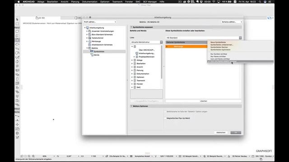Viewport: 289px width, 162px height.
Task: Toggle the greyed Befehlsname 'Gewähr' option checkbox
Action: (165, 112)
